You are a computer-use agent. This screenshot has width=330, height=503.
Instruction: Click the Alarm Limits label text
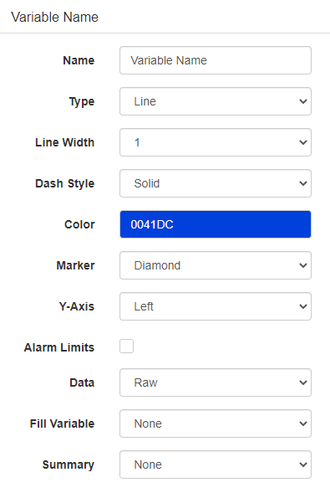[x=59, y=347]
